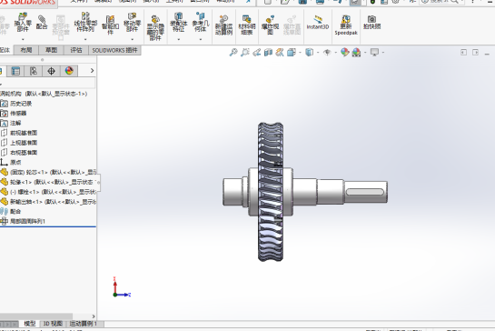Open dropdown arrow beside View Orientation
This screenshot has height=331, width=495.
coord(300,52)
